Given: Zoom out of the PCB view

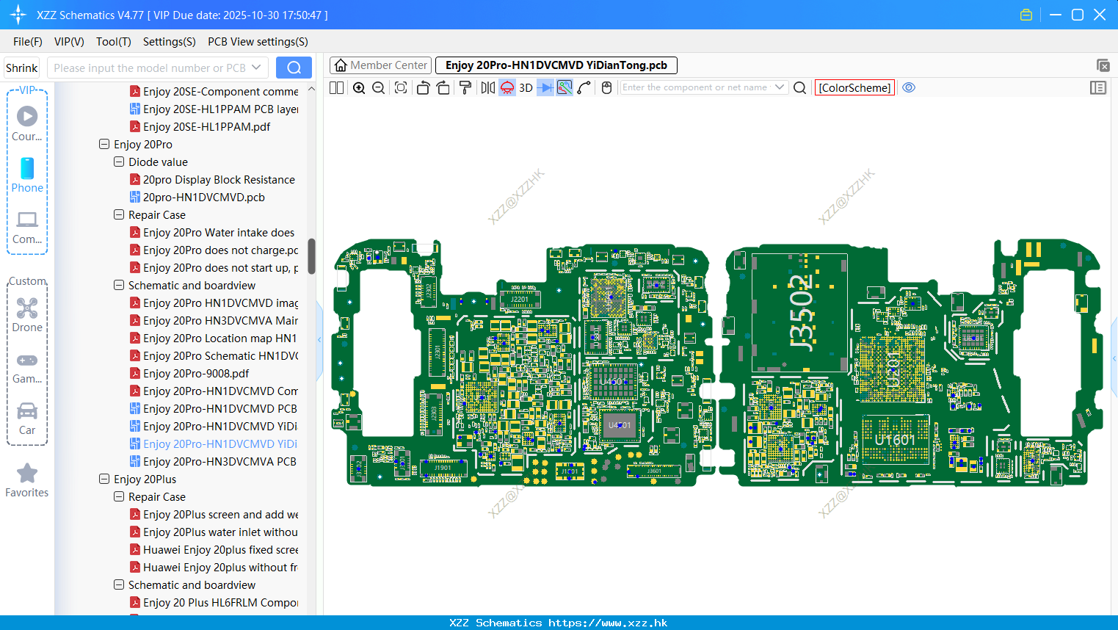Looking at the screenshot, I should point(379,87).
